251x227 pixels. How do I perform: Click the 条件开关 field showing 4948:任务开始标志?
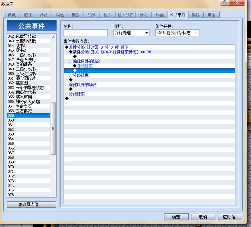(177, 33)
